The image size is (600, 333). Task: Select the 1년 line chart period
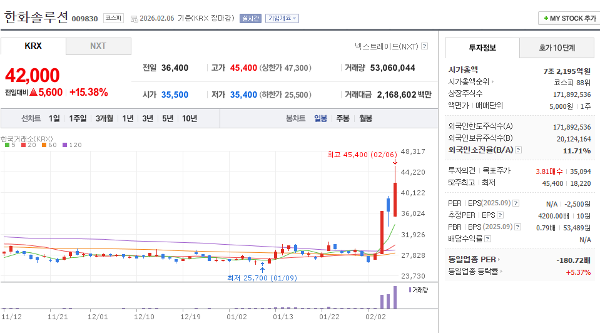tap(128, 119)
